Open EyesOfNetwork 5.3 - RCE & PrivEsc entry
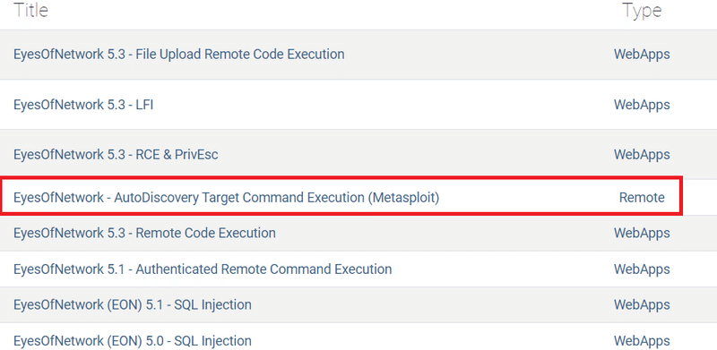 [116, 155]
